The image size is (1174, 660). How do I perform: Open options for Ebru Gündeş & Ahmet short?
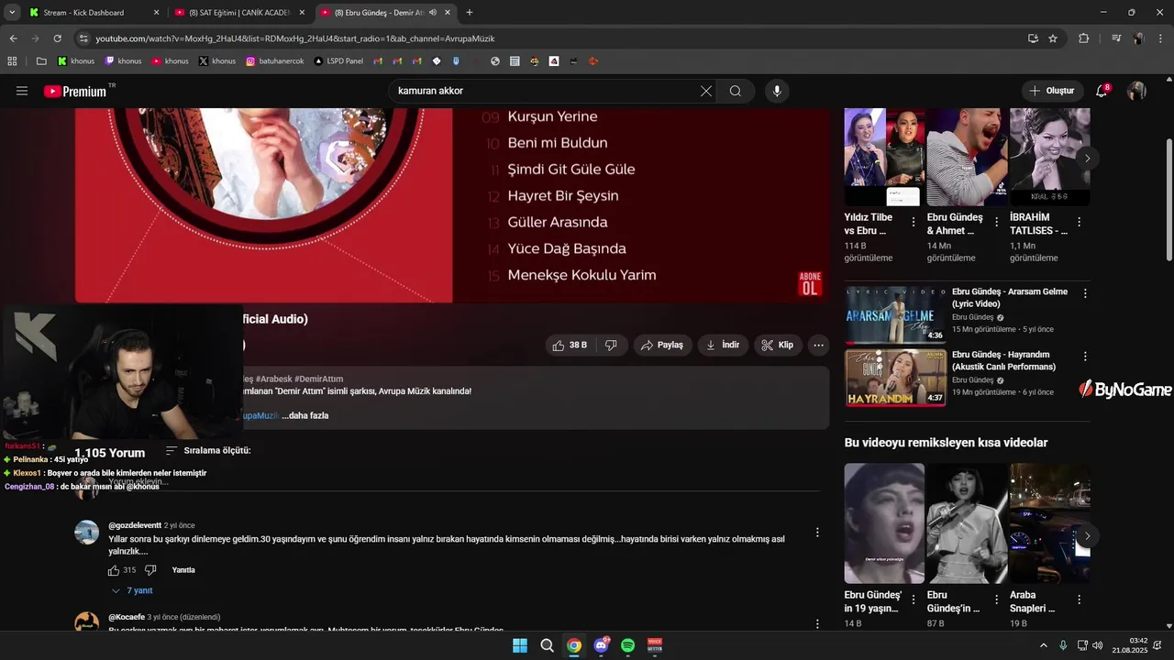[x=996, y=222]
